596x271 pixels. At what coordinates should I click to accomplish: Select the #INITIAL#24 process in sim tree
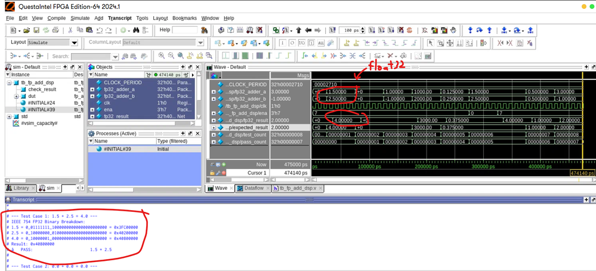40,103
